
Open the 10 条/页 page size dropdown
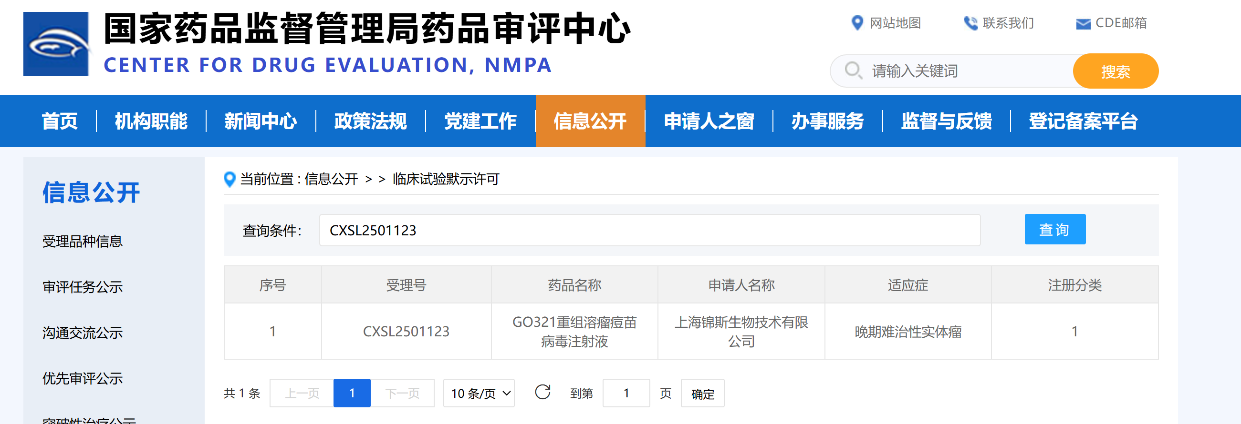pyautogui.click(x=479, y=393)
